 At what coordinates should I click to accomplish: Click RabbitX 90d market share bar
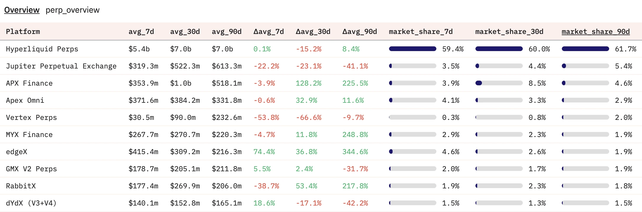[x=585, y=186]
